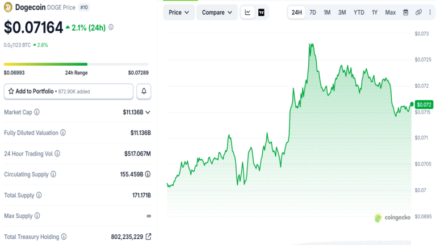Viewport: 436px width, 245px height.
Task: Click the #10 rank badge
Action: coord(84,7)
